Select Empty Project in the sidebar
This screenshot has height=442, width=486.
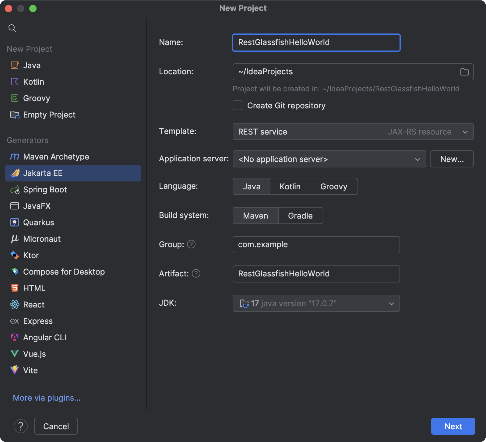[49, 115]
